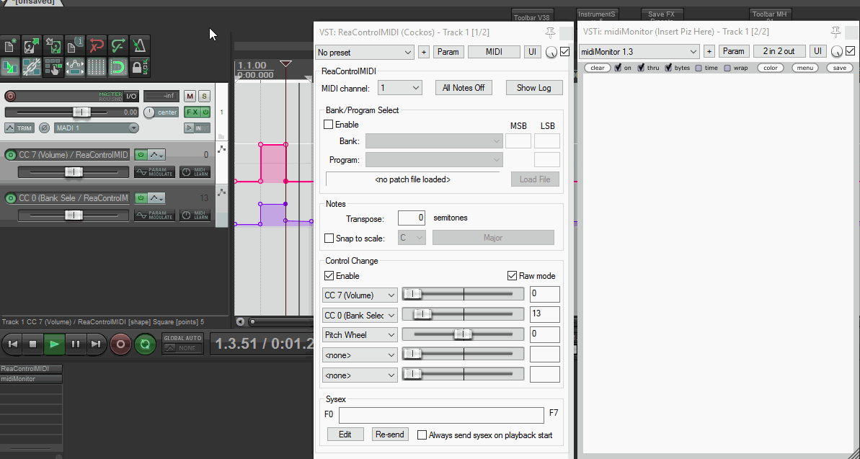Open MIDI LEARN for CC 0 Bank Select

point(195,215)
